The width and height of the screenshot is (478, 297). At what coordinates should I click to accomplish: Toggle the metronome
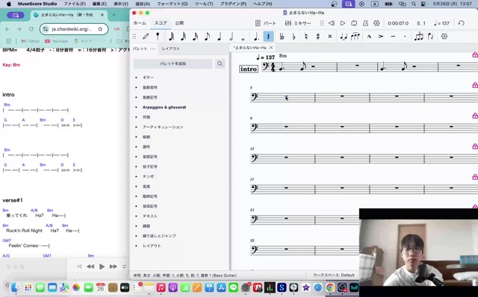365,23
